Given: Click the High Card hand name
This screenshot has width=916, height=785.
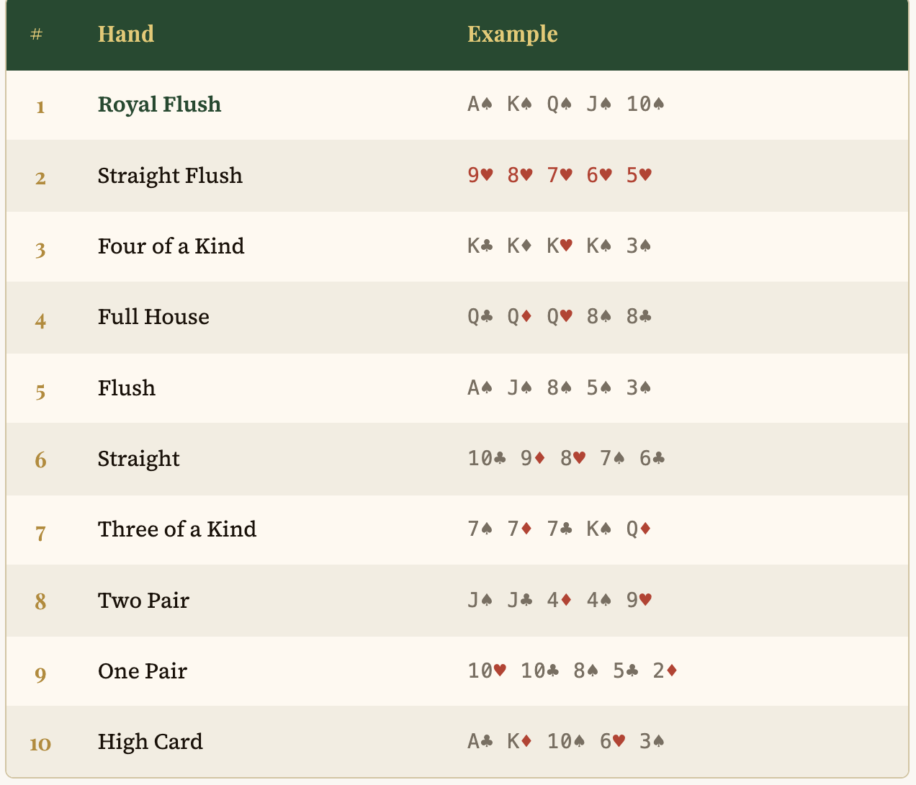Looking at the screenshot, I should click(151, 742).
